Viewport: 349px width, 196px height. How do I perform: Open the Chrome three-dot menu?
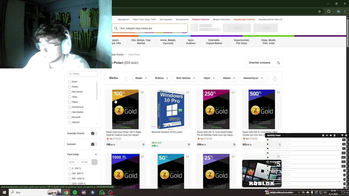(345, 11)
